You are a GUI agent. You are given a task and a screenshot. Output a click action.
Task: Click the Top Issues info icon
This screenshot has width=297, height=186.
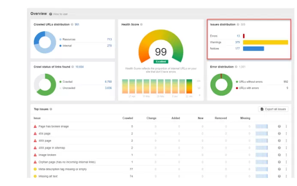[x=51, y=109]
